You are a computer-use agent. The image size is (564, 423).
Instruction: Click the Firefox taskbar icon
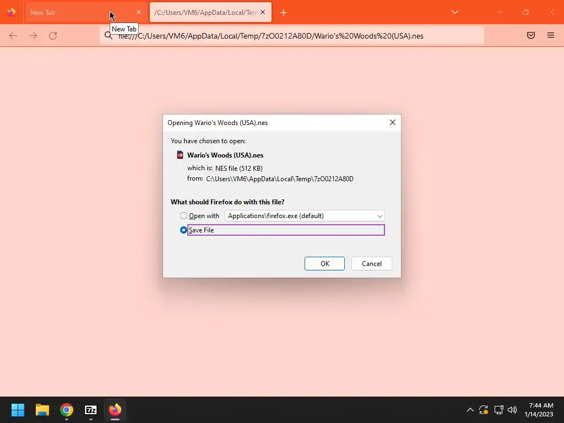[x=115, y=410]
